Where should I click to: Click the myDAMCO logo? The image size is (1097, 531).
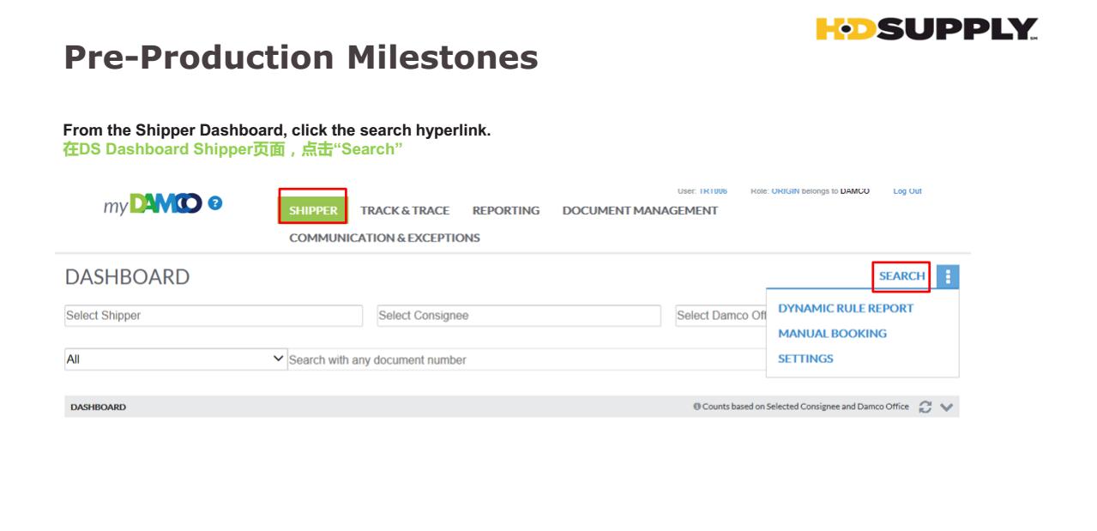[x=153, y=204]
